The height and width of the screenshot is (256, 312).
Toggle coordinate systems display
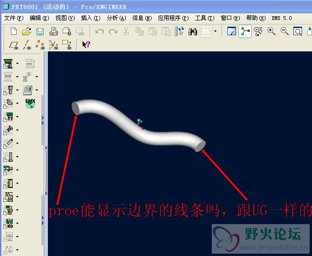tap(53, 45)
